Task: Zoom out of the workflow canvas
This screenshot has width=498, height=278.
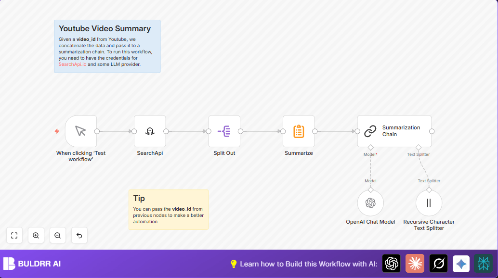Action: coord(57,236)
